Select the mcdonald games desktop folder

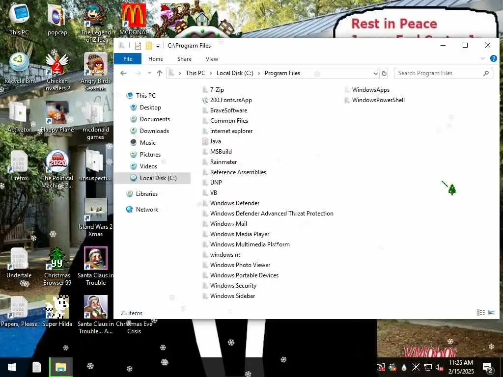pos(96,121)
